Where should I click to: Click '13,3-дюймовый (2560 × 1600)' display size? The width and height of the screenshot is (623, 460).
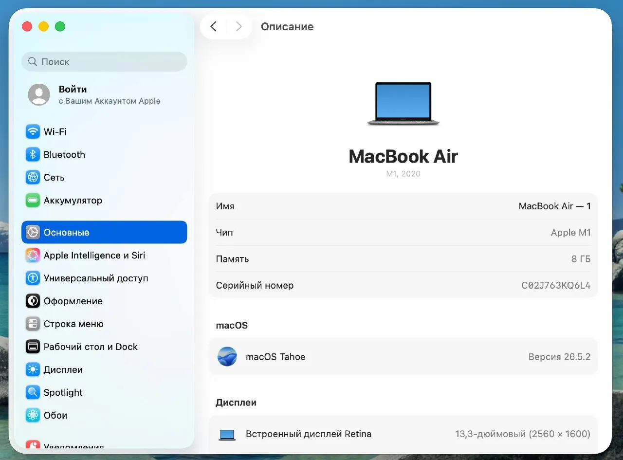pyautogui.click(x=523, y=434)
